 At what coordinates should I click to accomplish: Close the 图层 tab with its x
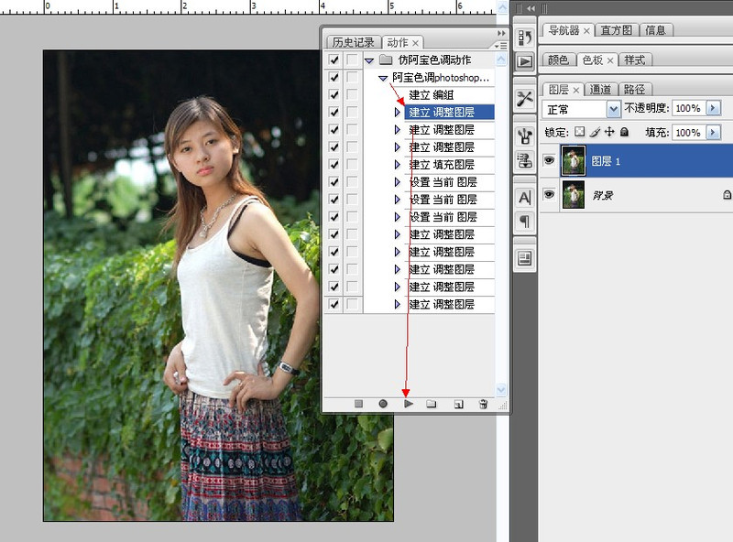click(576, 90)
